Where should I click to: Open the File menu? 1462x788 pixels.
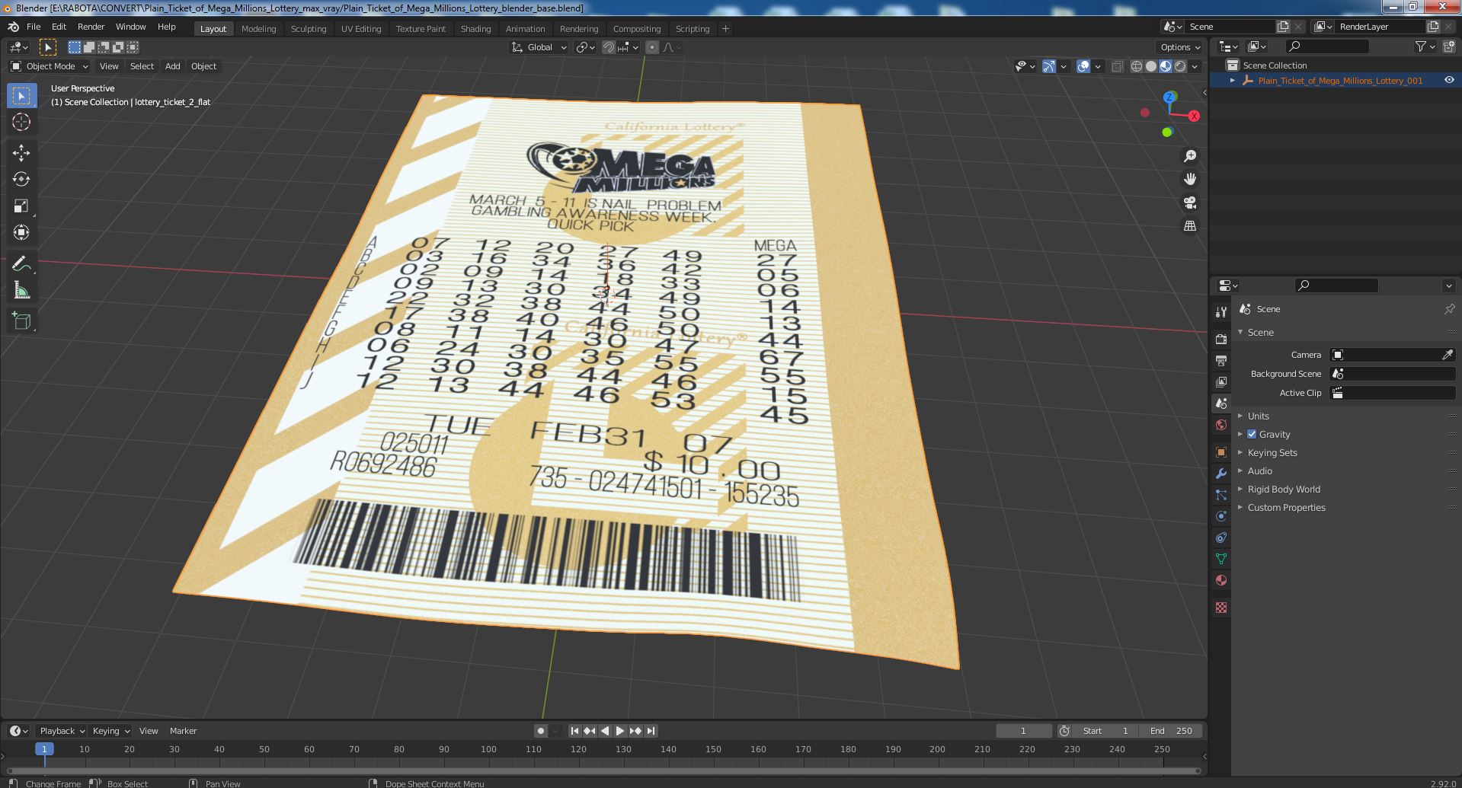pos(34,27)
